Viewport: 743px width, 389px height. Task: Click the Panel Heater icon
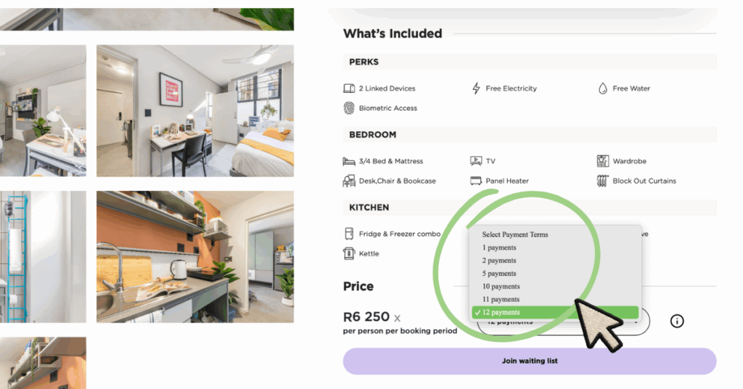pyautogui.click(x=476, y=181)
